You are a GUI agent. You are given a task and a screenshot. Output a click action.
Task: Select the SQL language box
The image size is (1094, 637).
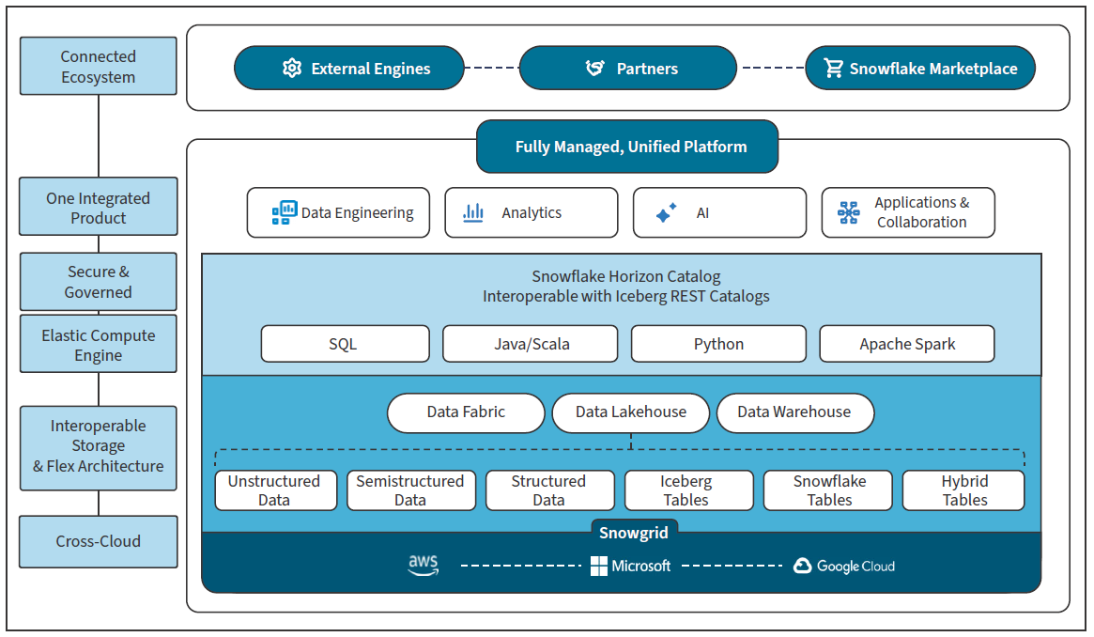pos(346,344)
